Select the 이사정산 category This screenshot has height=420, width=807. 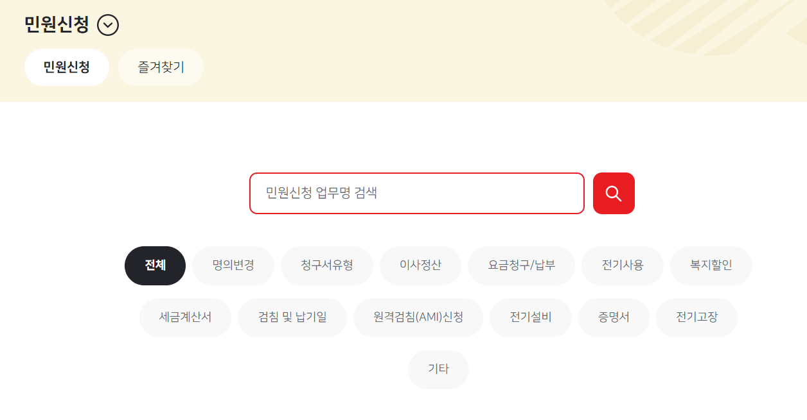pyautogui.click(x=420, y=265)
